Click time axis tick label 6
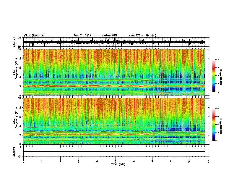 [134, 161]
